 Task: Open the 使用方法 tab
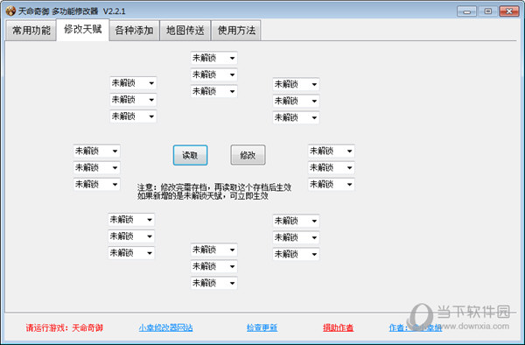236,31
